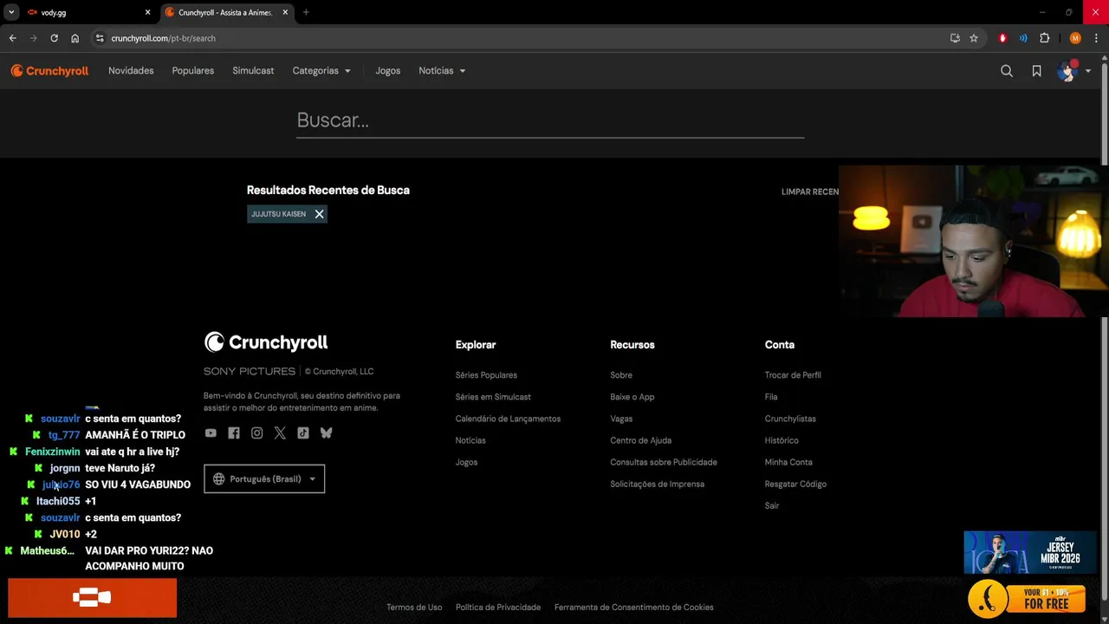Viewport: 1109px width, 624px height.
Task: Open Vagas link
Action: pyautogui.click(x=621, y=419)
